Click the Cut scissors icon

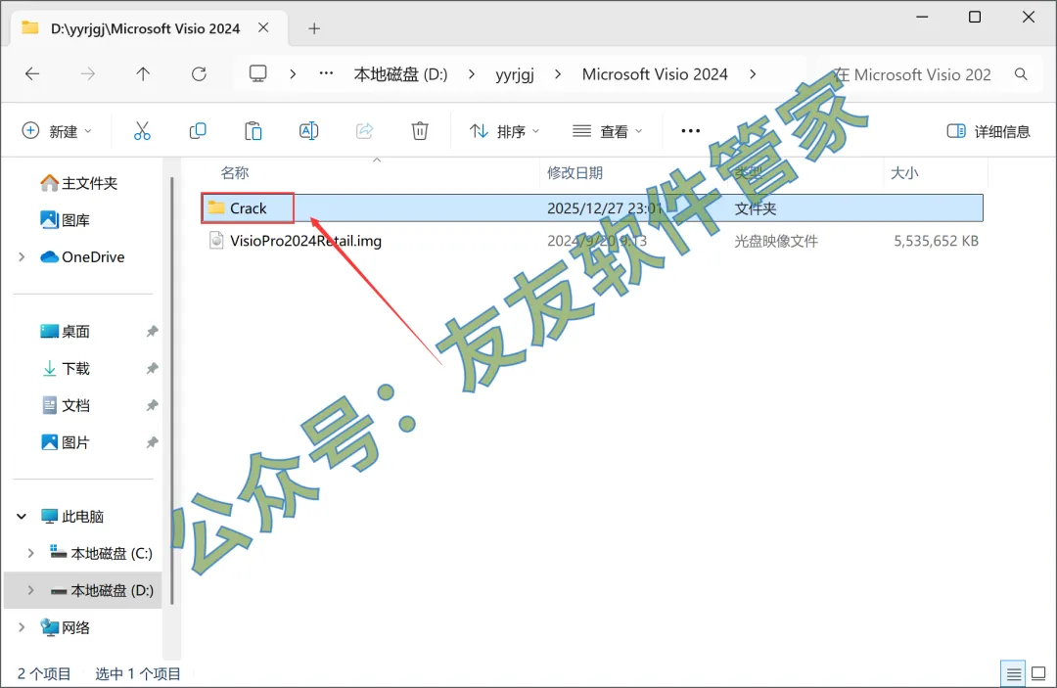tap(142, 131)
